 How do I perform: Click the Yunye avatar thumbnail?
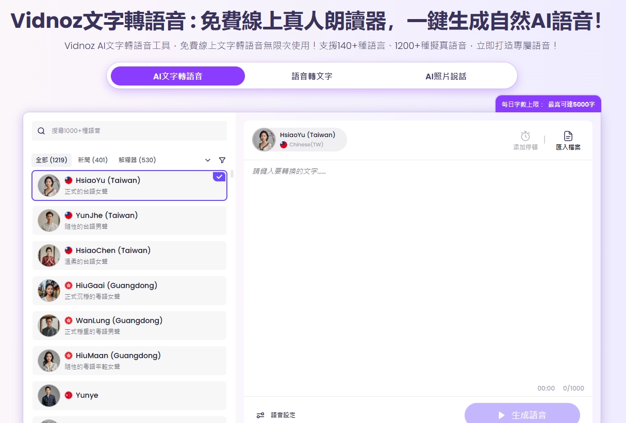pyautogui.click(x=49, y=396)
